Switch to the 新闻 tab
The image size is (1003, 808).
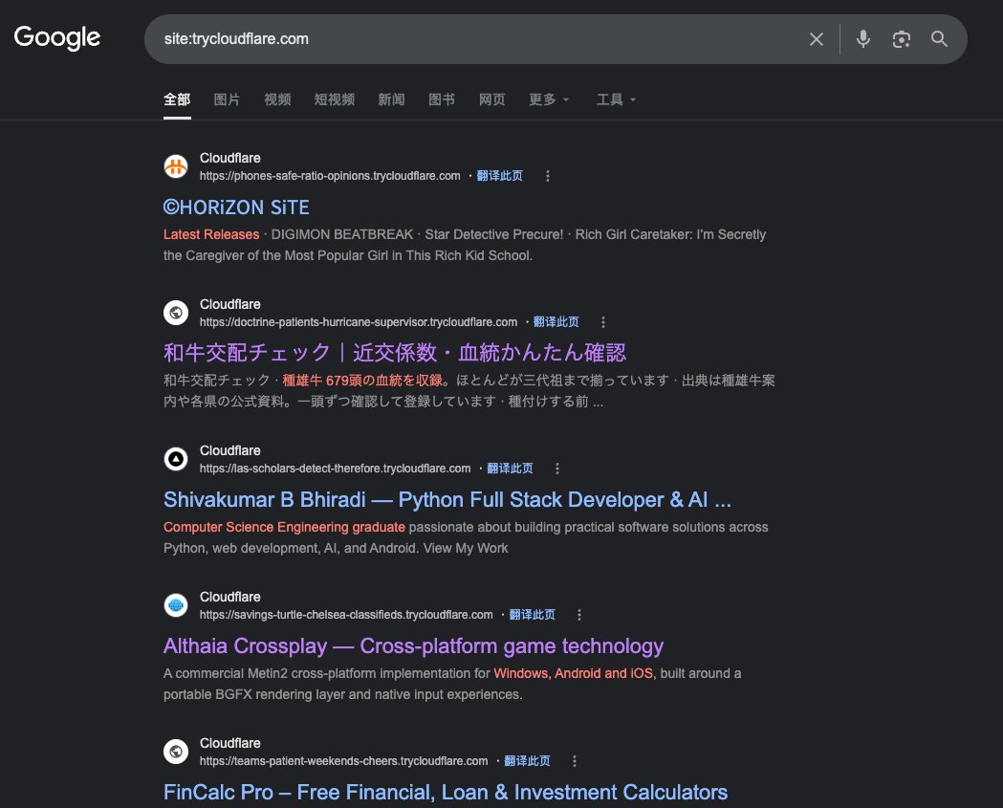[x=391, y=99]
